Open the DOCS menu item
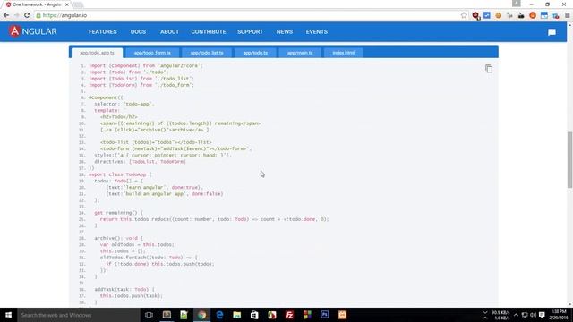This screenshot has height=322, width=573. tap(138, 32)
